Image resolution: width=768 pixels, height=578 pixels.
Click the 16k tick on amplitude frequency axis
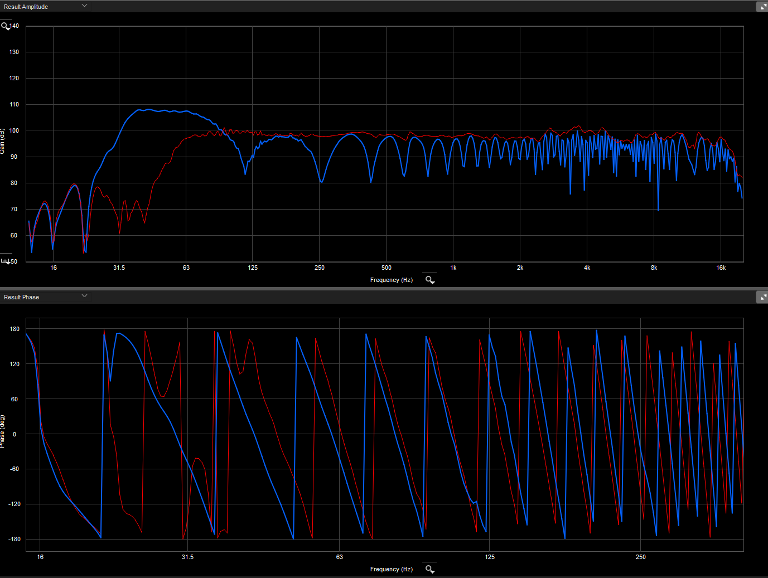[x=721, y=268]
